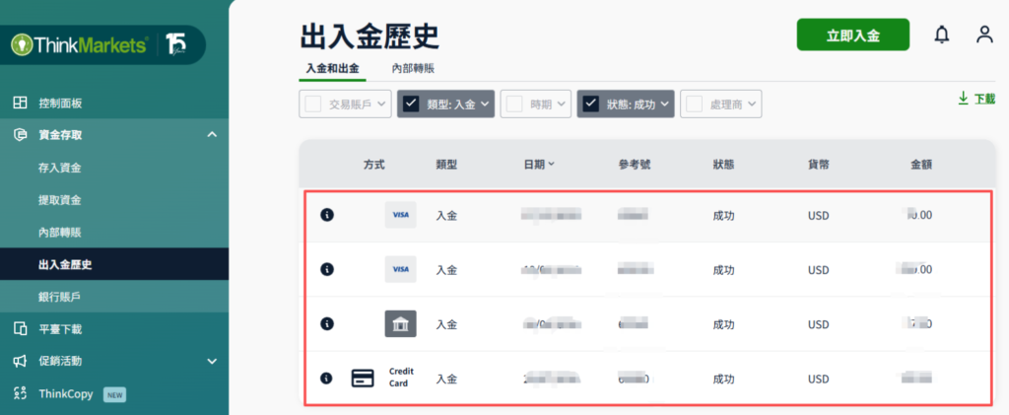Expand the 狀態: 成功 dropdown arrow
This screenshot has width=1009, height=415.
664,104
